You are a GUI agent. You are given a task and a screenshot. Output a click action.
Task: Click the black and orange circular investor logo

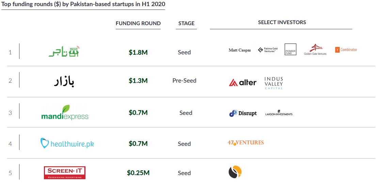[x=235, y=172]
